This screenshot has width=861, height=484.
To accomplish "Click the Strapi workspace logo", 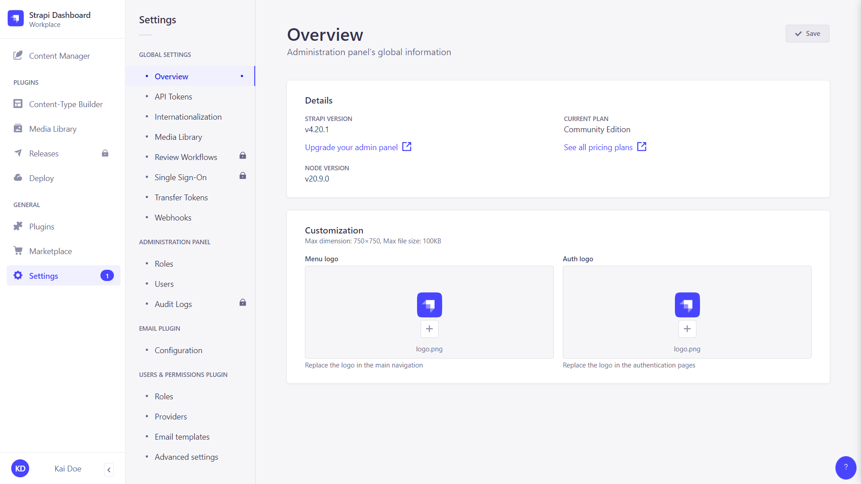I will coord(15,18).
